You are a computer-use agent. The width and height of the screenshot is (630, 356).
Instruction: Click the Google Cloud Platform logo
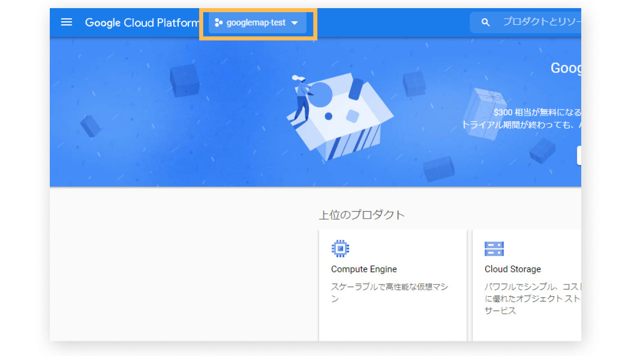point(142,23)
